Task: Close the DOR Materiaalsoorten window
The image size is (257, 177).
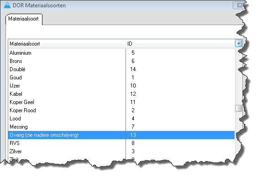Action: 239,5
